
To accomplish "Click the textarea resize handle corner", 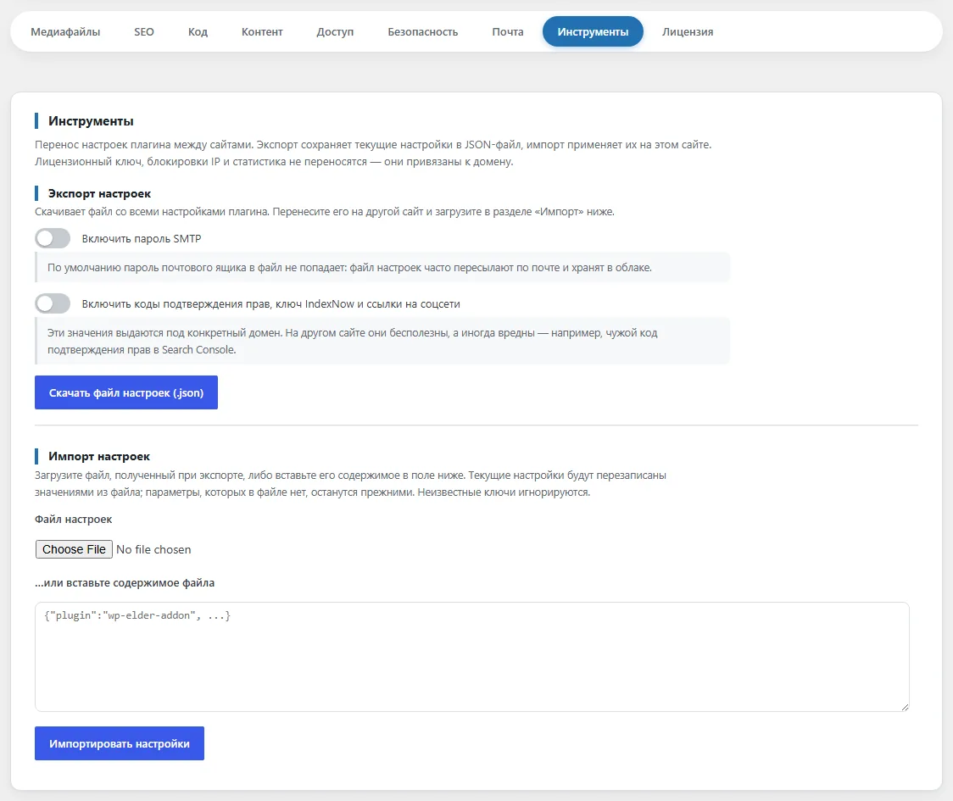I will (905, 707).
